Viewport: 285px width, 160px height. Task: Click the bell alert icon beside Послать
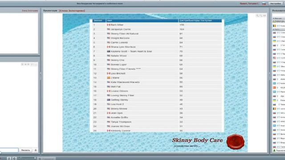[x=36, y=150]
